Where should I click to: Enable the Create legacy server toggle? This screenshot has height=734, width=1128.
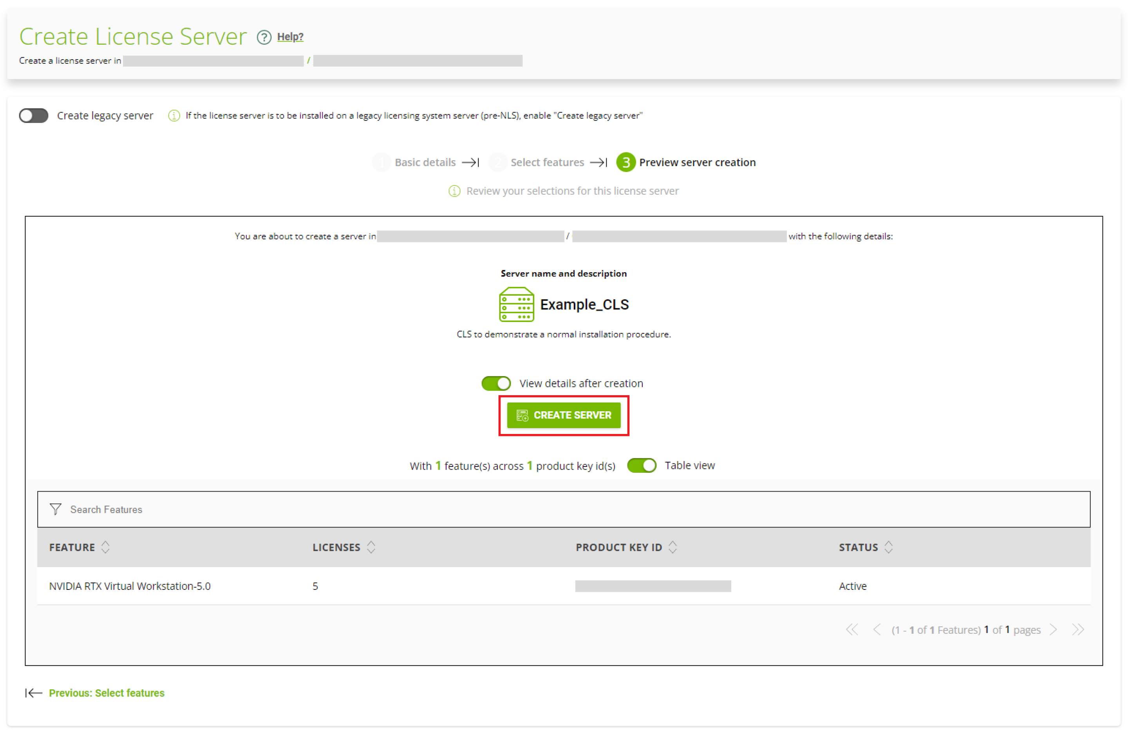click(33, 115)
